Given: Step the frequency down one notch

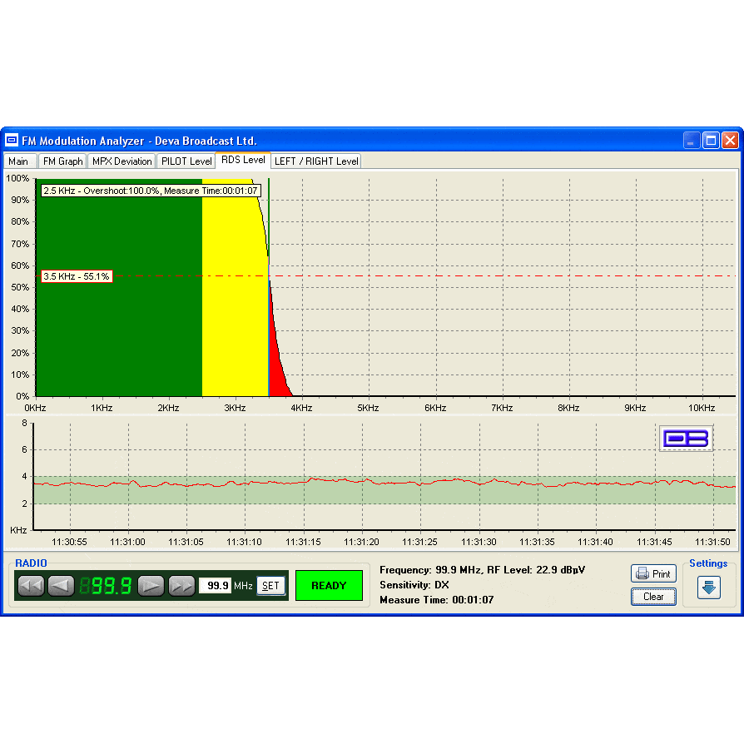Looking at the screenshot, I should click(x=61, y=586).
